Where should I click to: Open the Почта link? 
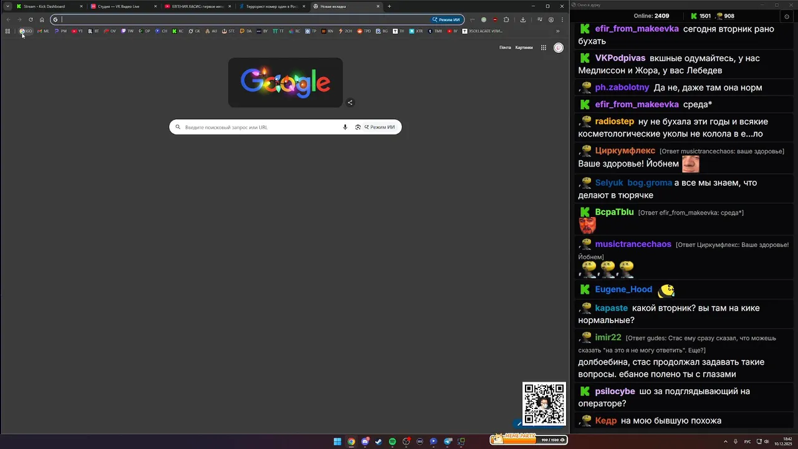[505, 47]
